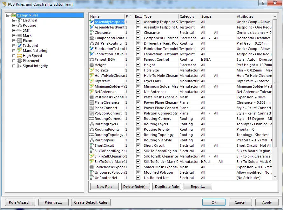283x210 pixels.
Task: Open dialog help question mark button
Action: click(263, 3)
